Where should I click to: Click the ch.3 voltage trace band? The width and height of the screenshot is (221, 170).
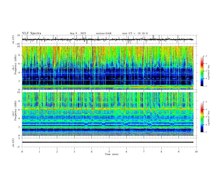pos(108,142)
